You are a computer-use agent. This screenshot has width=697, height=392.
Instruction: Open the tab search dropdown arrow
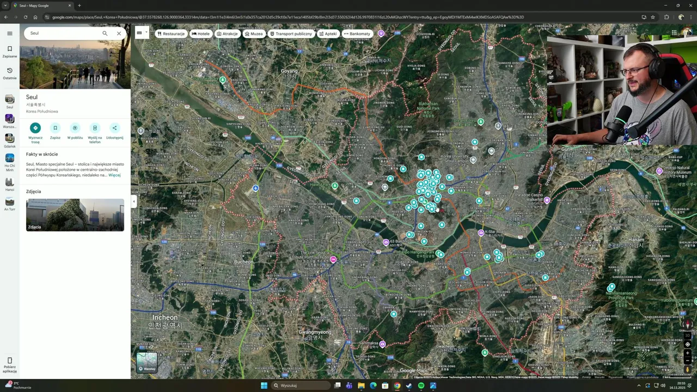(x=5, y=5)
